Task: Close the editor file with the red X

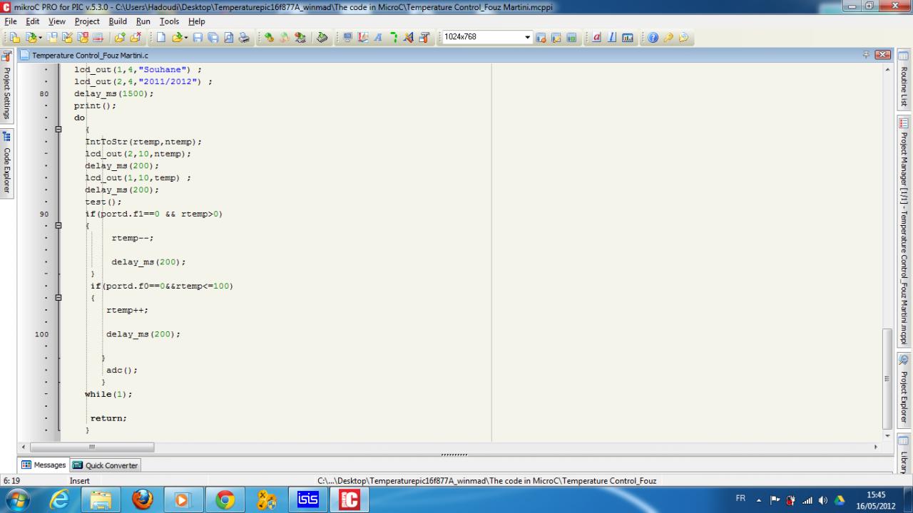Action: coord(883,55)
